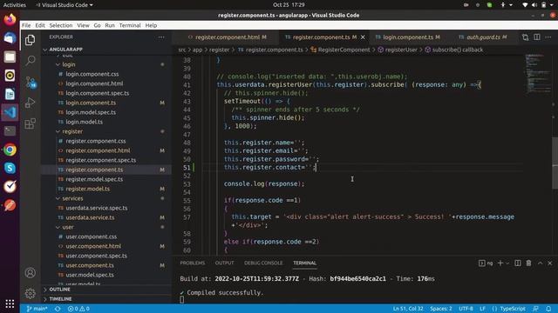Switch to the register.component.html tab
This screenshot has width=558, height=313.
tap(227, 37)
